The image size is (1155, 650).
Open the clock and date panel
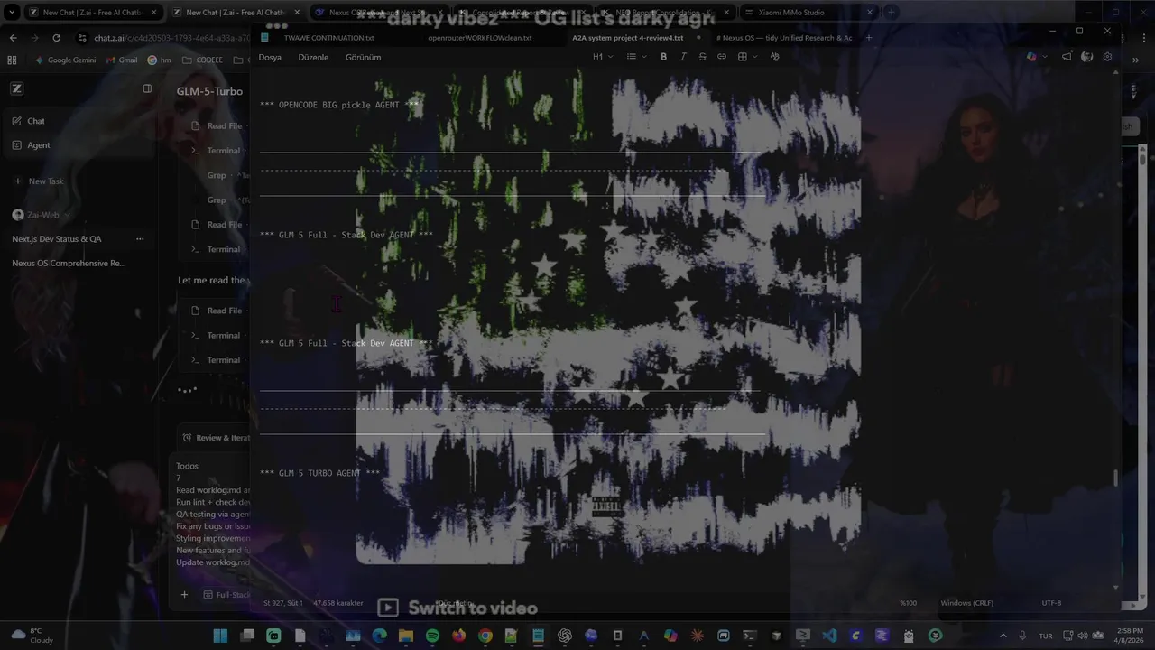pyautogui.click(x=1130, y=636)
